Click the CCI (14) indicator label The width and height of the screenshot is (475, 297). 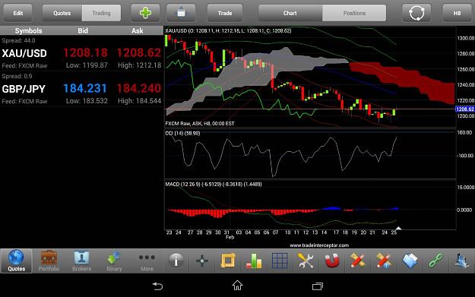(182, 133)
